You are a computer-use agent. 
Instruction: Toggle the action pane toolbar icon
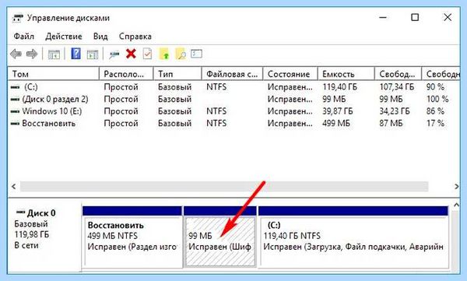(x=93, y=54)
